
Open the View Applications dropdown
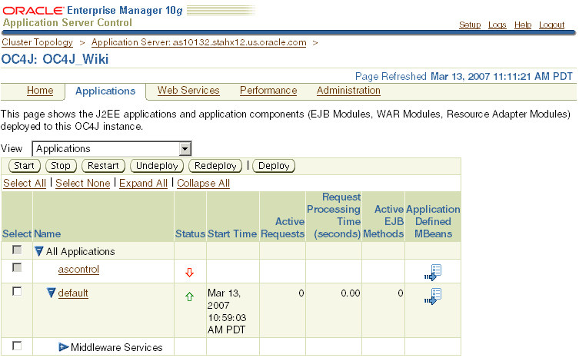click(x=111, y=148)
